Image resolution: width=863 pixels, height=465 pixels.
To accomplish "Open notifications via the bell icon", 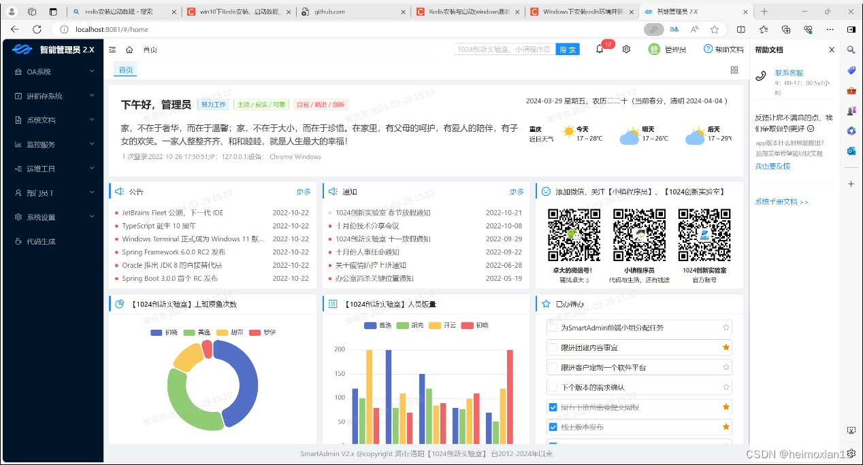I will (x=600, y=49).
